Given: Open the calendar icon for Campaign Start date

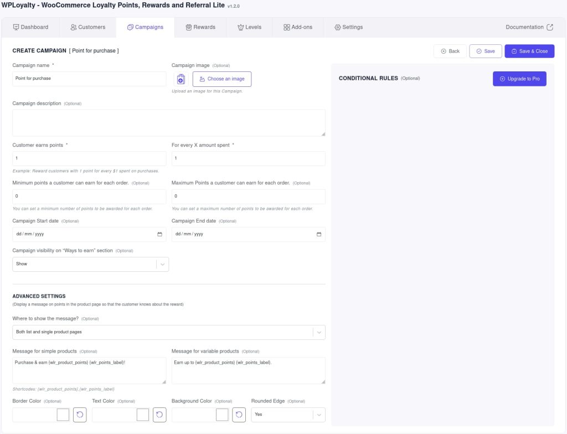Looking at the screenshot, I should (x=159, y=234).
